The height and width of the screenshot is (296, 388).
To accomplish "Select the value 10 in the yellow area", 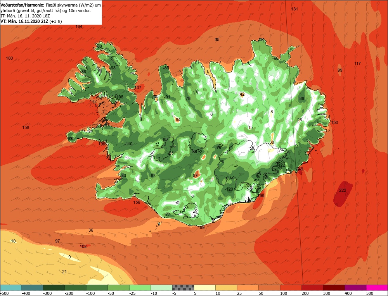I will tap(13, 241).
